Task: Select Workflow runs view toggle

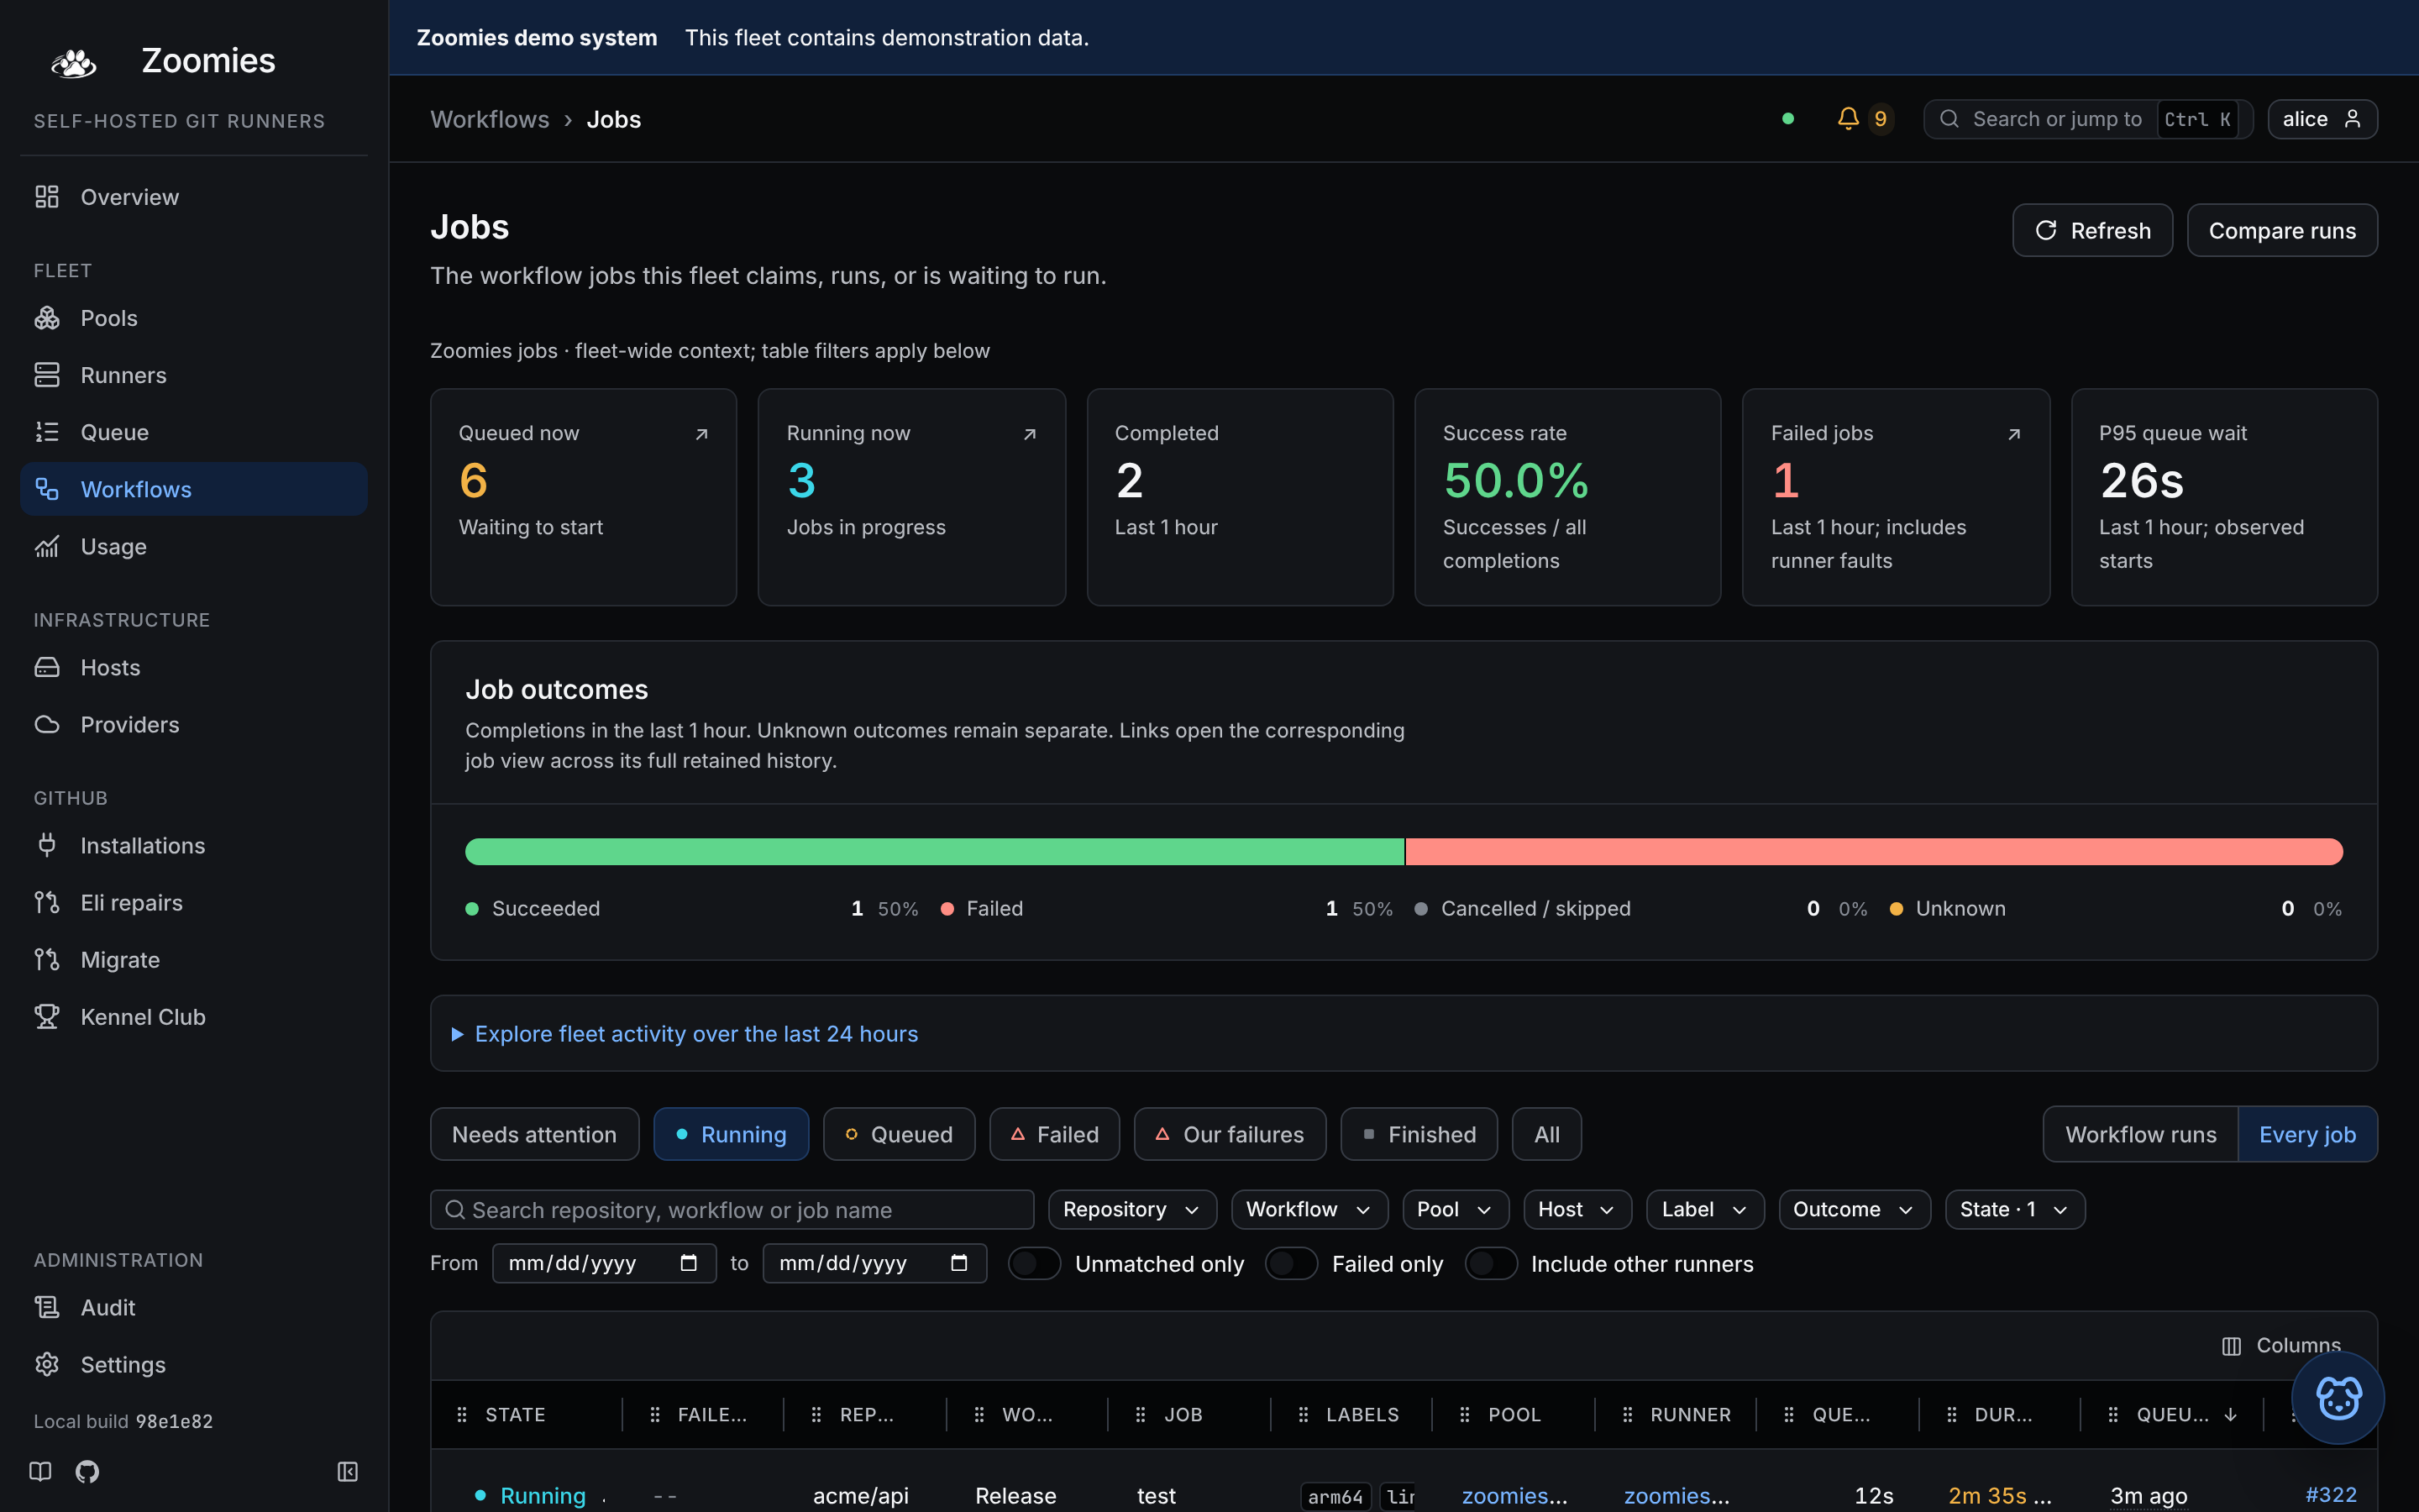Action: tap(2140, 1134)
